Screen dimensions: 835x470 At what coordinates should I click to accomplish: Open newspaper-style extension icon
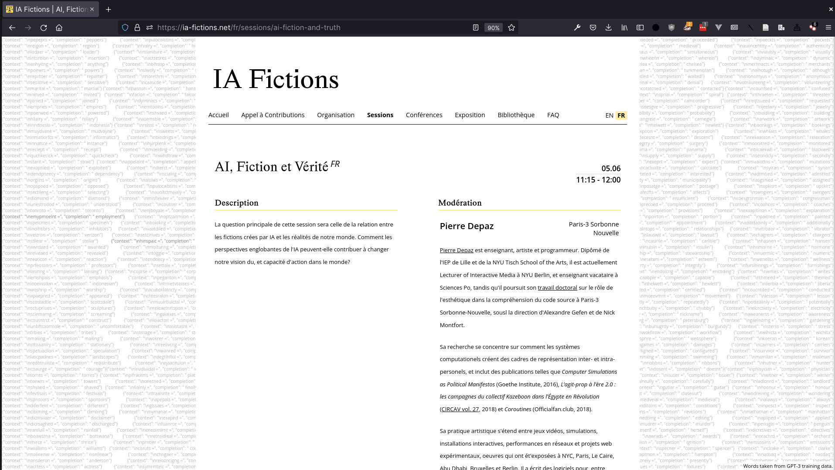click(734, 27)
